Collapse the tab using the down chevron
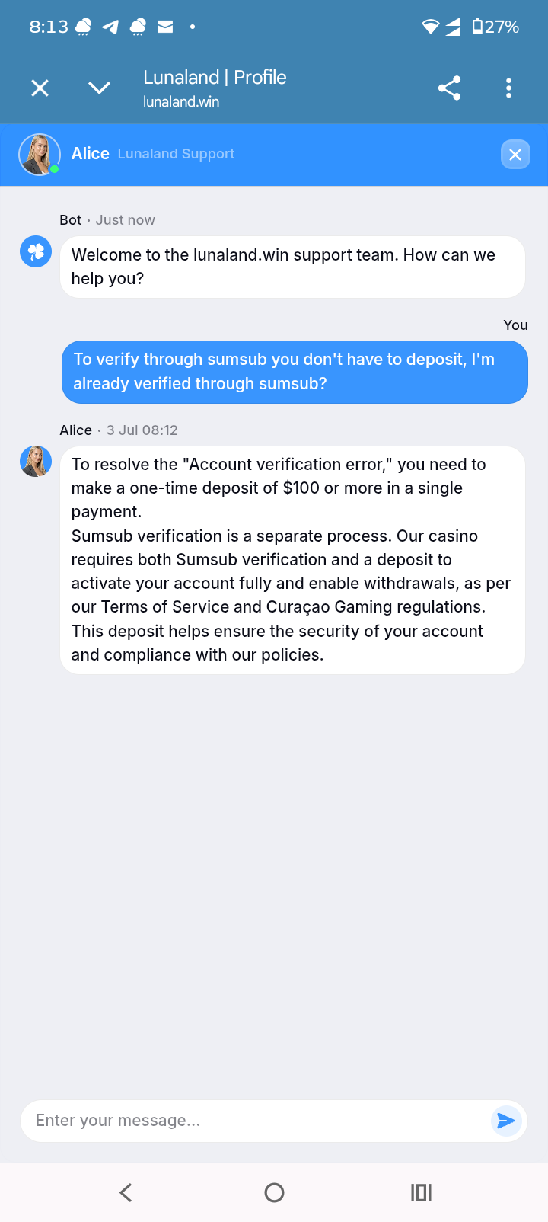Screen dimensions: 548x1222 click(99, 88)
